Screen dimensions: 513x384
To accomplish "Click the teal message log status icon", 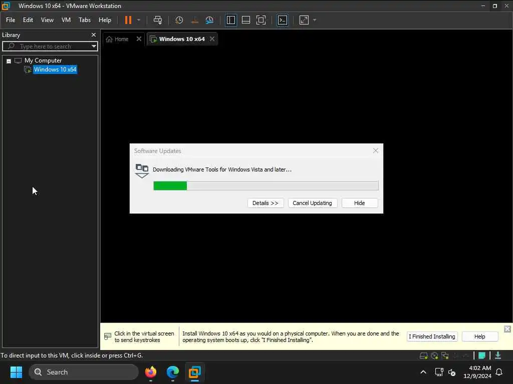I will pos(481,355).
